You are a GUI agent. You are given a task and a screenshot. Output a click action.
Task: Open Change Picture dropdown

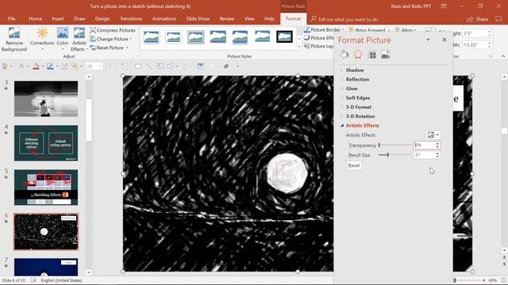point(111,39)
